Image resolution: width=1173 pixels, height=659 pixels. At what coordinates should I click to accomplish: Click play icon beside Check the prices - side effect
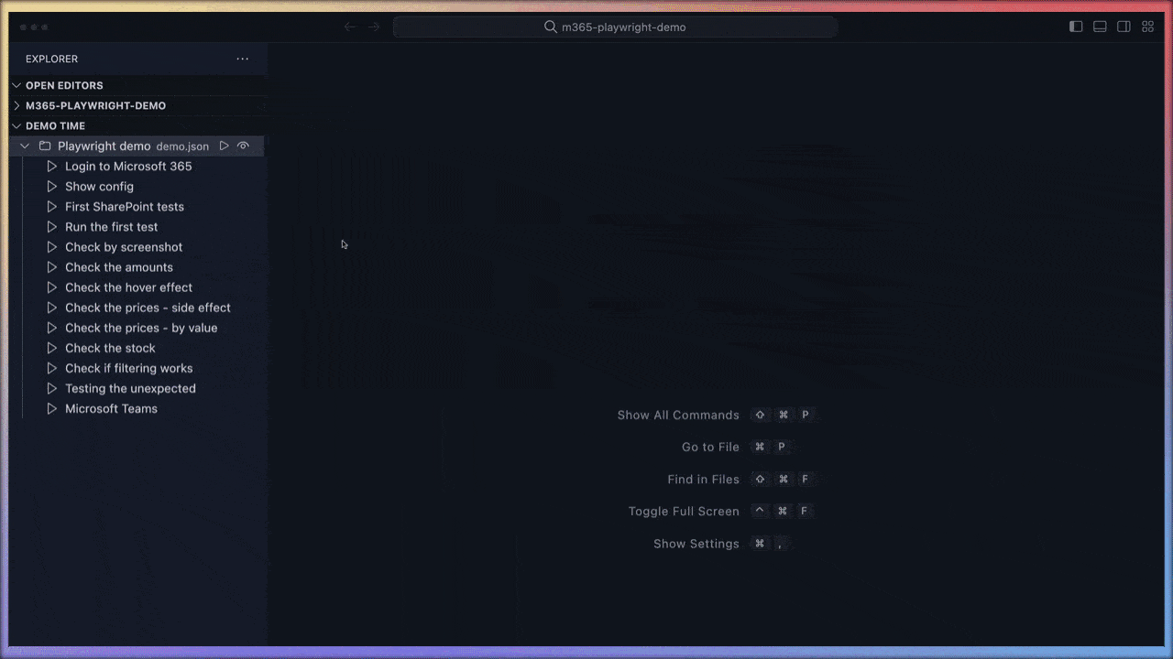[52, 308]
